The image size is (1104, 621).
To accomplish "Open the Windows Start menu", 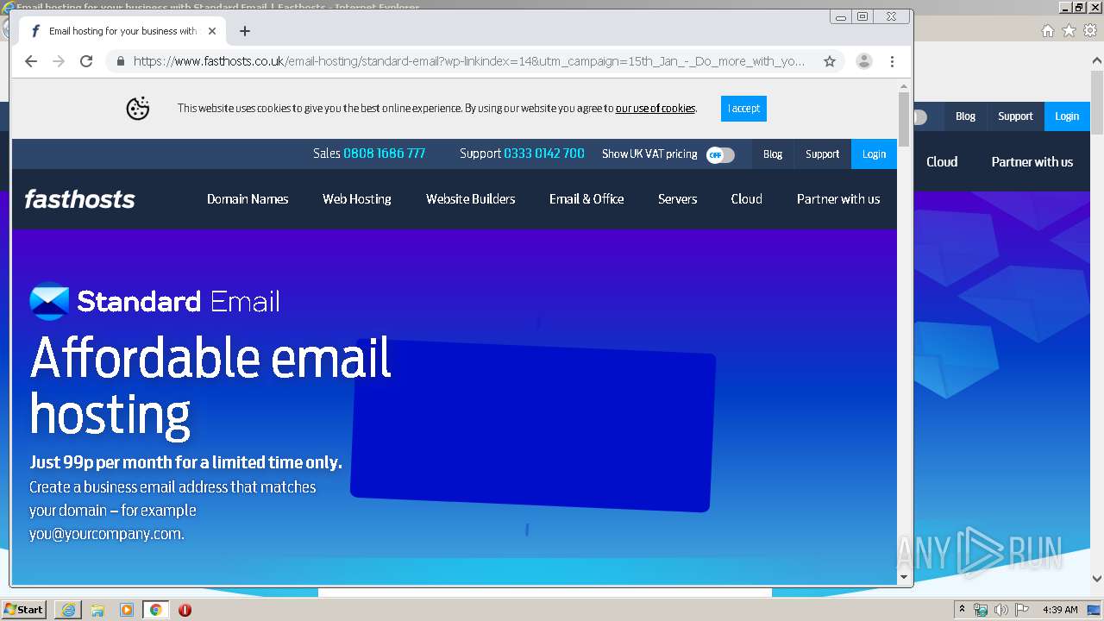I will pyautogui.click(x=23, y=610).
